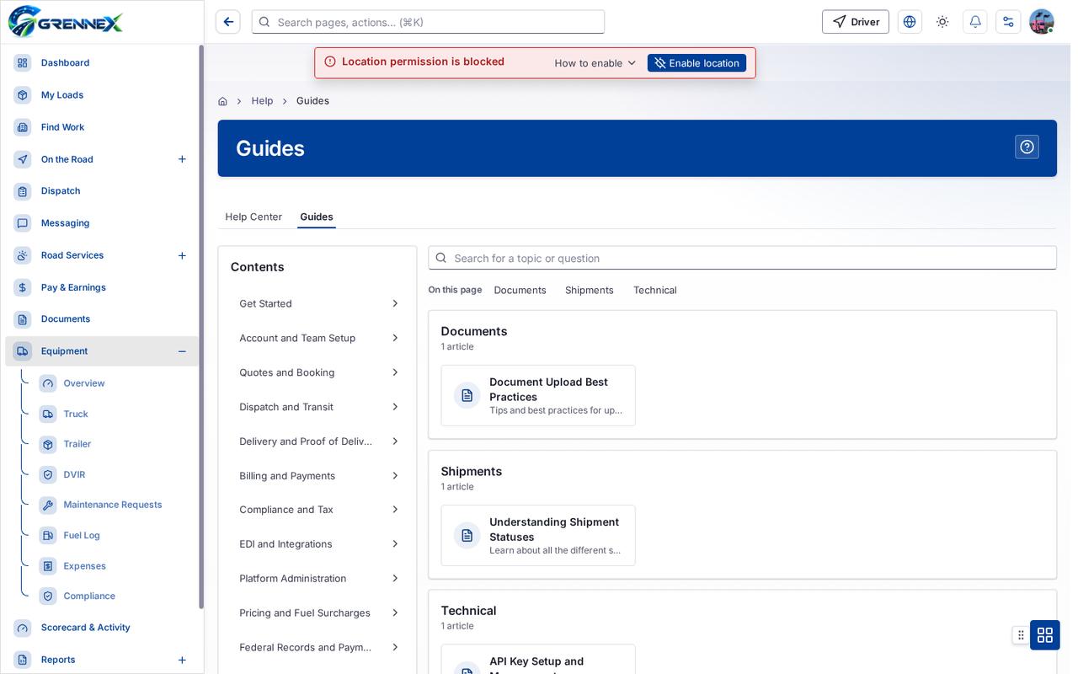The width and height of the screenshot is (1078, 674).
Task: Collapse the Equipment section
Action: coord(182,351)
